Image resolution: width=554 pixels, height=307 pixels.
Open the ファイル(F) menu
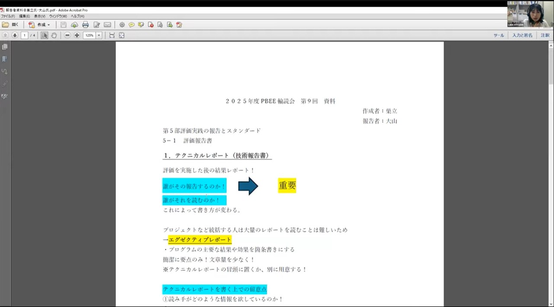coord(8,16)
